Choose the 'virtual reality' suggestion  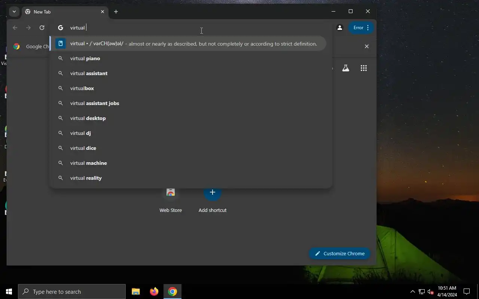click(191, 178)
